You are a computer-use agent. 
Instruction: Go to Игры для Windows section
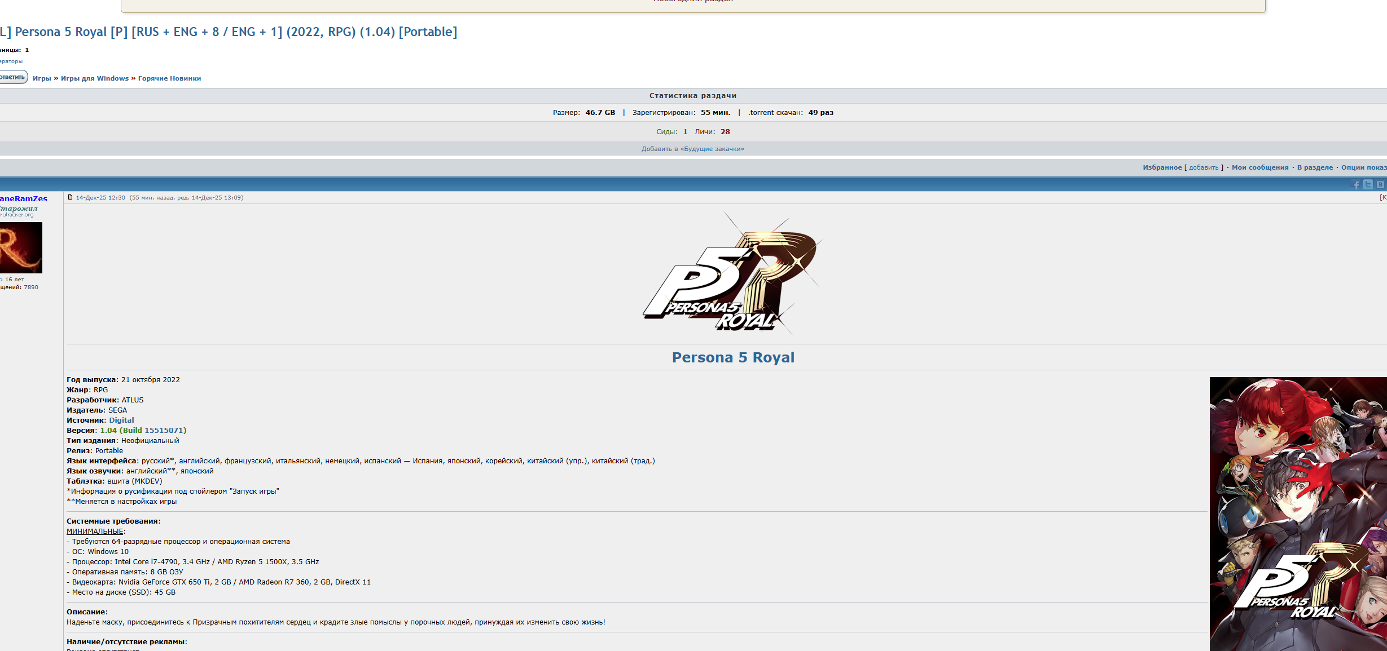coord(94,78)
